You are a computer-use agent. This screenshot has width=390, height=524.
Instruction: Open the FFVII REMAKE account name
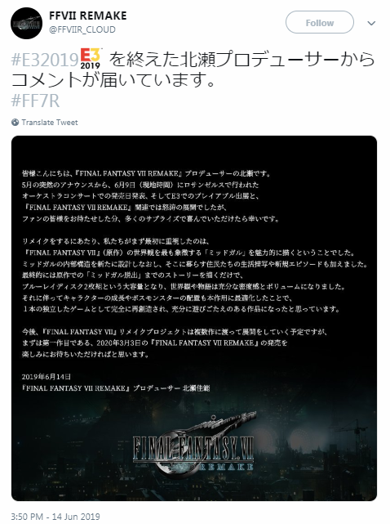coord(88,16)
